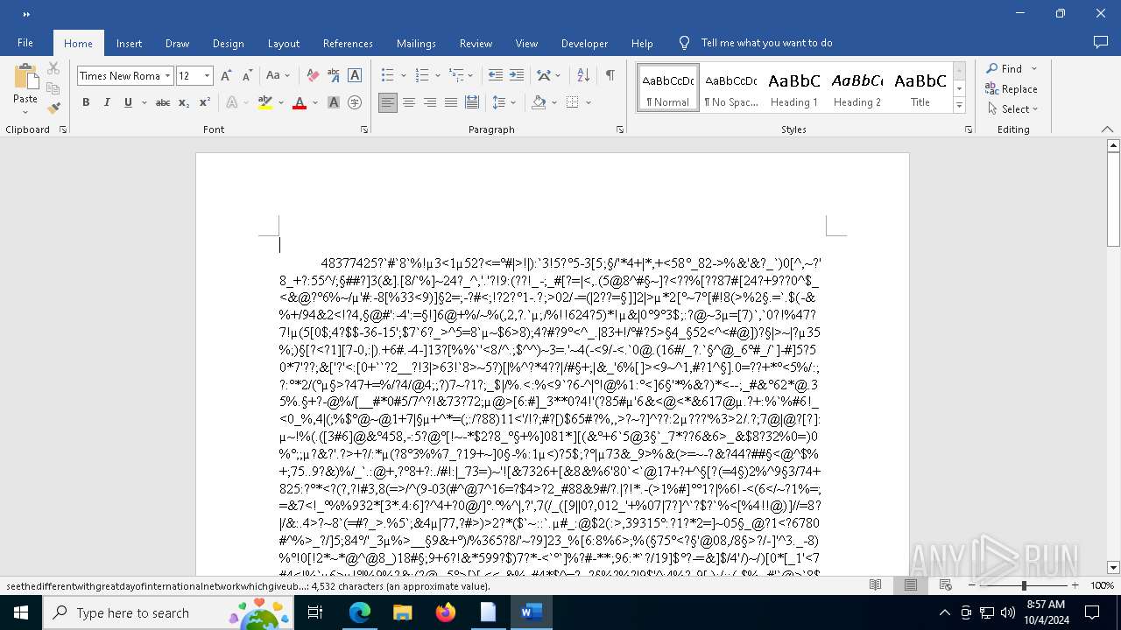Click the Superscript icon
The image size is (1121, 630).
point(205,102)
